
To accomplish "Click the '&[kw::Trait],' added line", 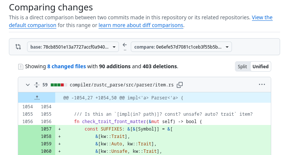I will [x=163, y=136].
